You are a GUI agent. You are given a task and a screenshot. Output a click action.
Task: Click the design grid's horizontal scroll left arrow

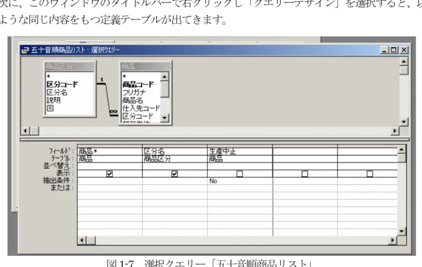click(82, 240)
